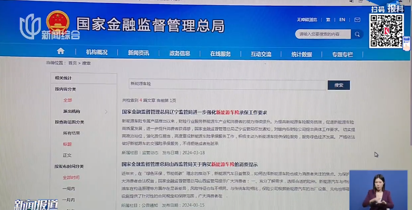
Task: Open the 在线服务 menu
Action: point(221,54)
